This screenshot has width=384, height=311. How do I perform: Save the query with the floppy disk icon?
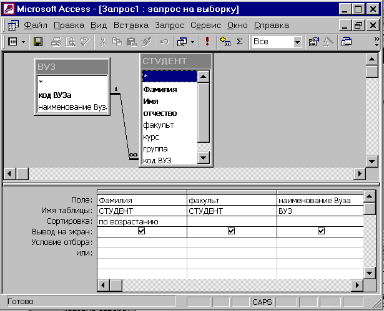pos(38,42)
